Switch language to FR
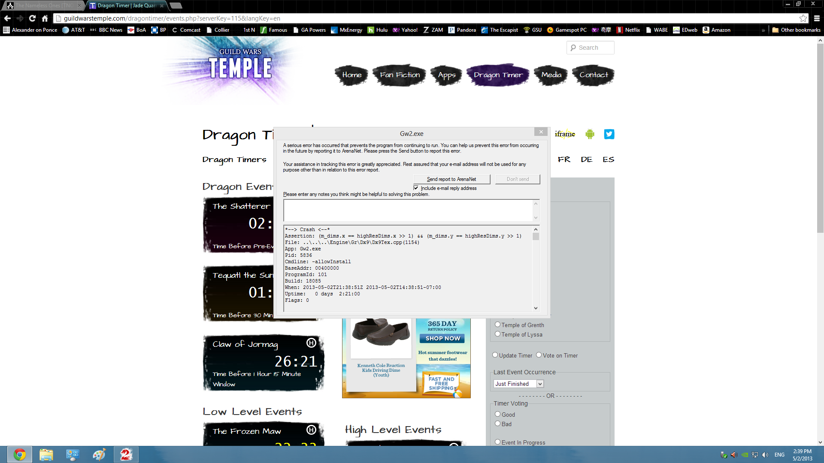 click(564, 159)
